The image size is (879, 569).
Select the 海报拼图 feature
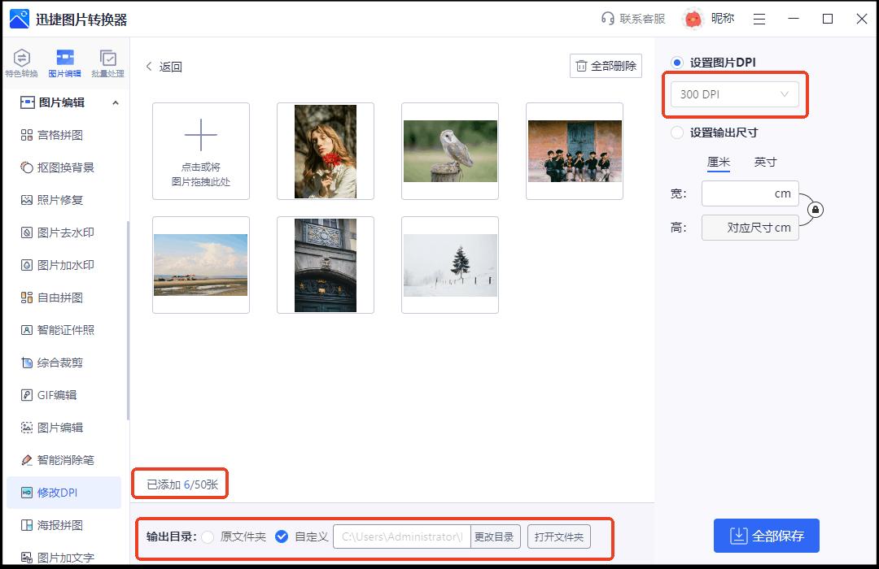point(59,524)
